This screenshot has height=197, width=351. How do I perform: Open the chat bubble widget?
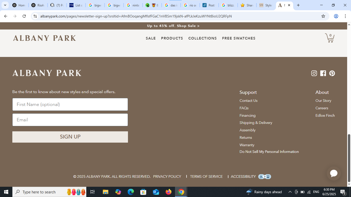coord(334,173)
